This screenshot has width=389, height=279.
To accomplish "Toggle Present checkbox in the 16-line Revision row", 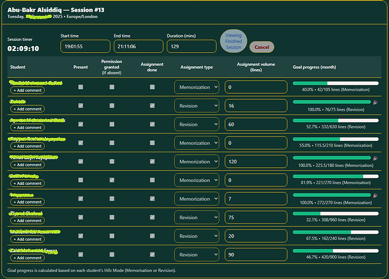I will pyautogui.click(x=81, y=106).
